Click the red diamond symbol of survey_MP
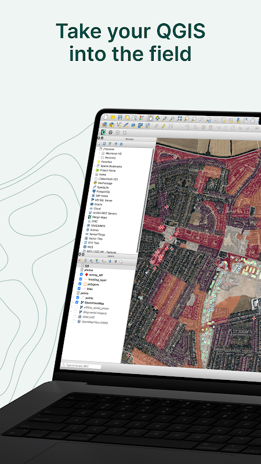261x464 pixels. (86, 274)
